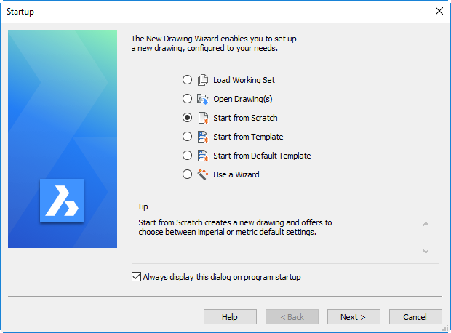451x333 pixels.
Task: Click the resize grip at dialog corner
Action: pos(445,329)
